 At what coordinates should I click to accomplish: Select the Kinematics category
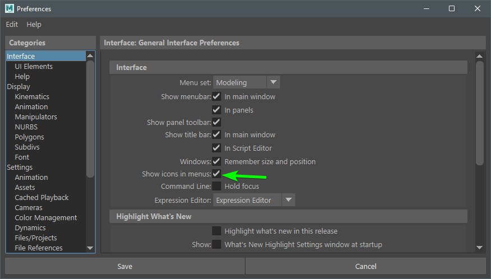click(32, 97)
